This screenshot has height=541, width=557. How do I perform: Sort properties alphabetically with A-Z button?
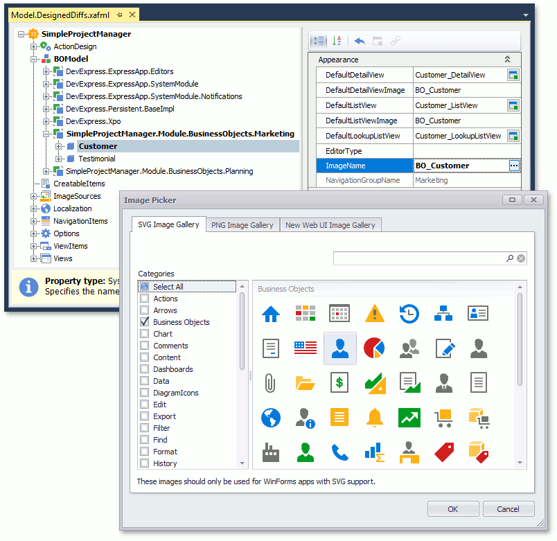pyautogui.click(x=337, y=41)
